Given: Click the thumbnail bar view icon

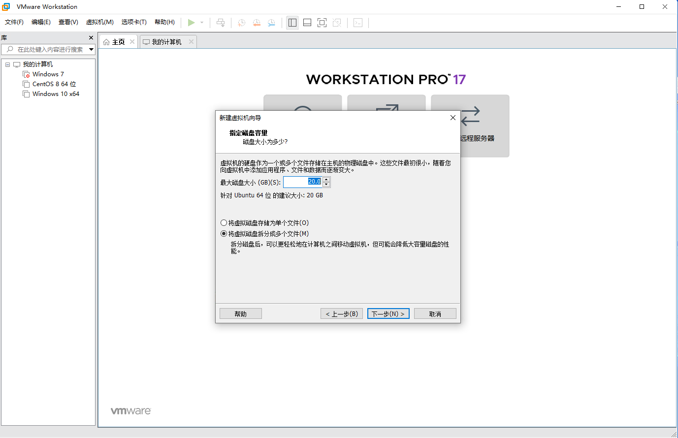Looking at the screenshot, I should point(307,23).
